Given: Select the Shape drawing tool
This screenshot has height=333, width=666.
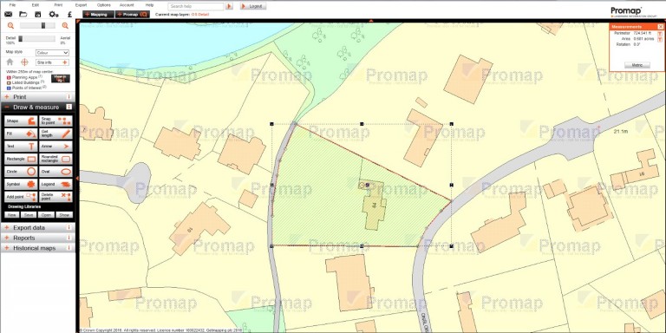Looking at the screenshot, I should 21,121.
